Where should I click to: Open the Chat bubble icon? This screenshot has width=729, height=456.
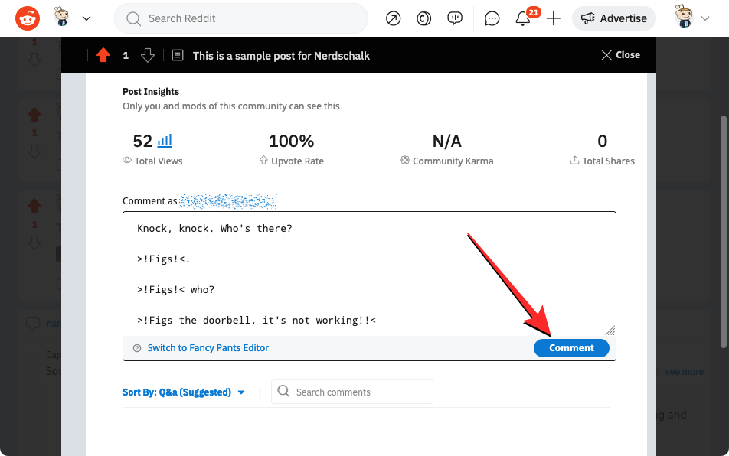tap(492, 18)
